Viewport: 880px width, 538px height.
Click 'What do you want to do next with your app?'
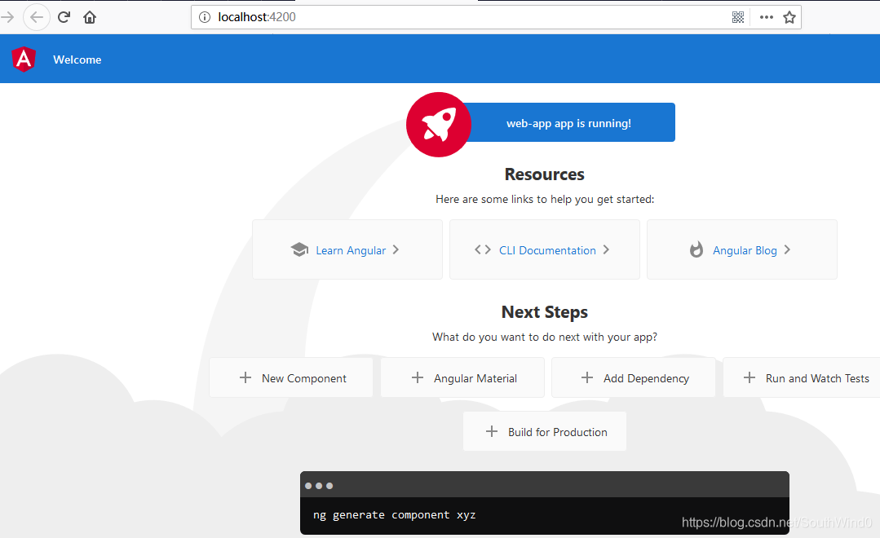coord(544,337)
